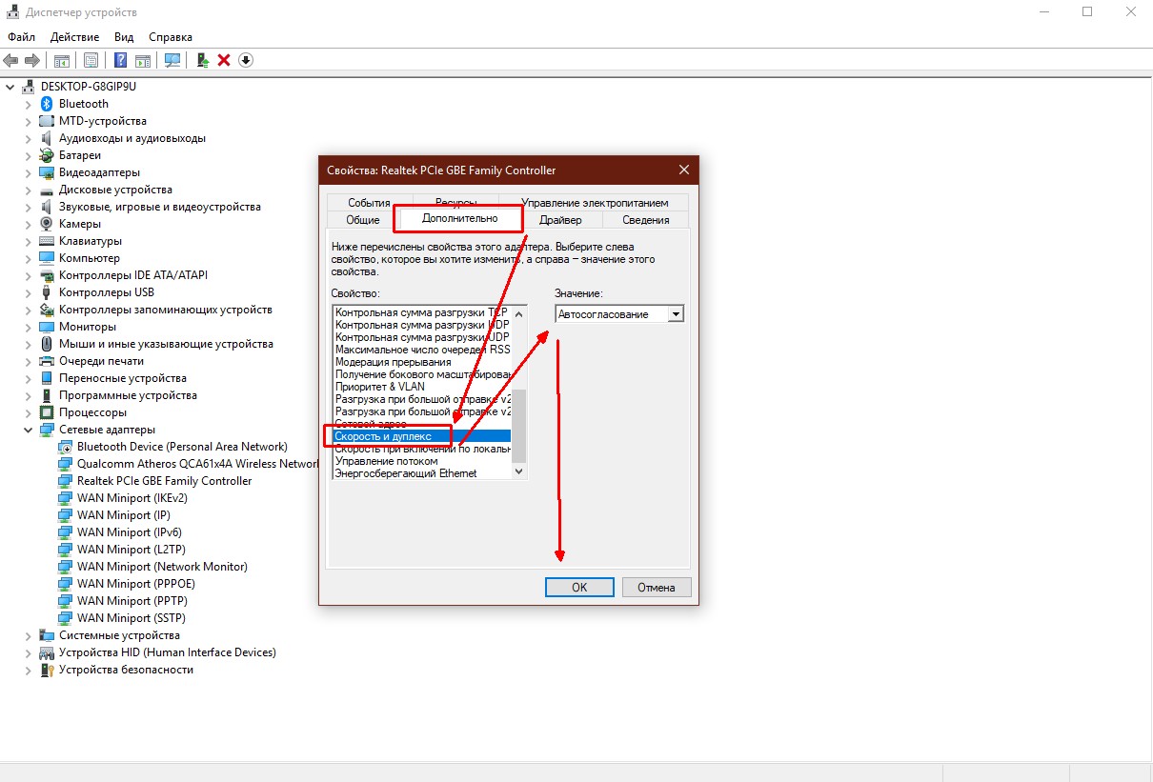Image resolution: width=1153 pixels, height=782 pixels.
Task: Select the Батареи category icon
Action: click(47, 155)
